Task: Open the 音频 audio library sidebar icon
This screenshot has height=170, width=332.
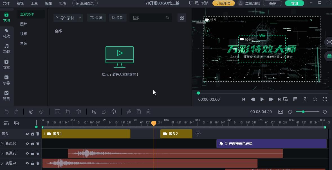Action: pyautogui.click(x=6, y=49)
